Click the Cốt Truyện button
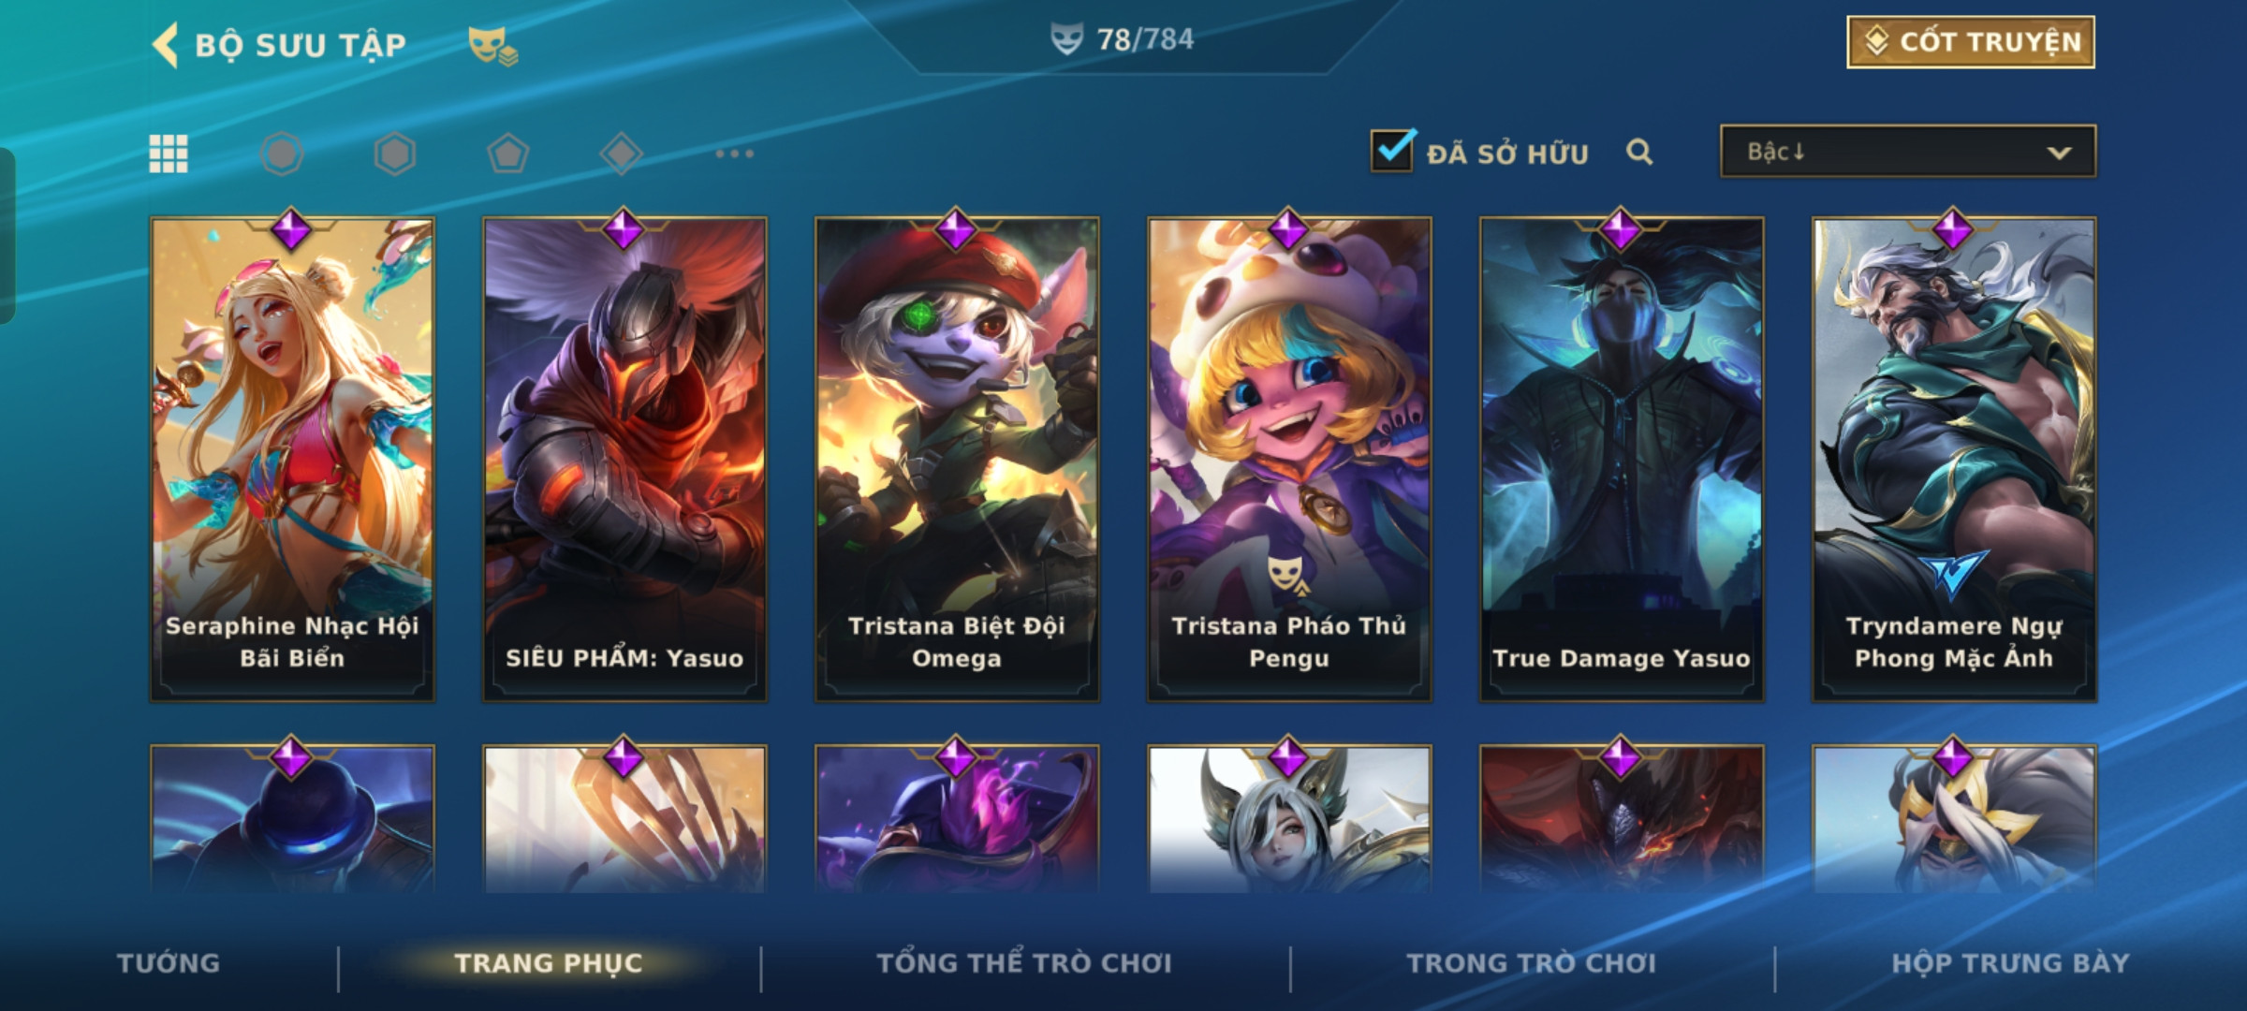 point(1971,42)
